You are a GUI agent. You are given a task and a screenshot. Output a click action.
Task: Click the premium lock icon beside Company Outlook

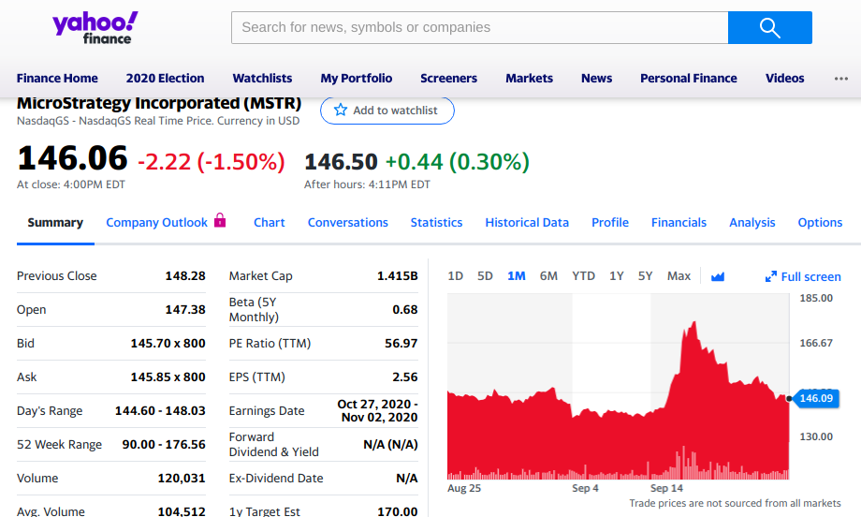pos(220,221)
